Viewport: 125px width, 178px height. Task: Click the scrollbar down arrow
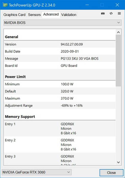tap(118, 162)
